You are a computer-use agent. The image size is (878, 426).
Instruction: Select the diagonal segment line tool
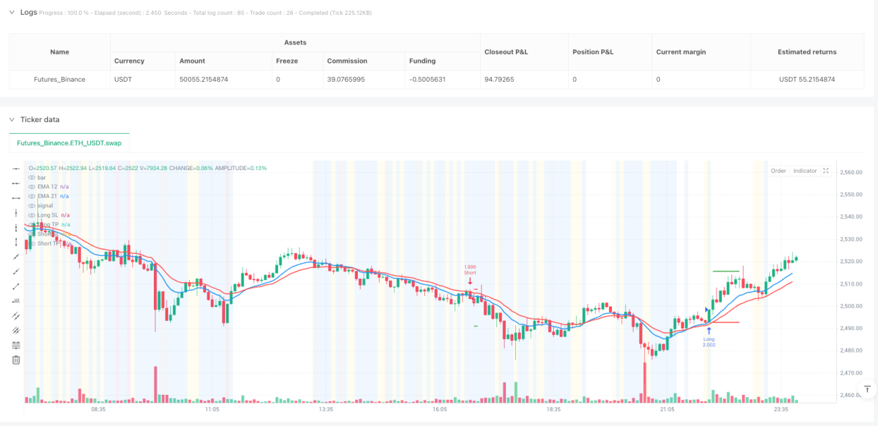(x=16, y=286)
